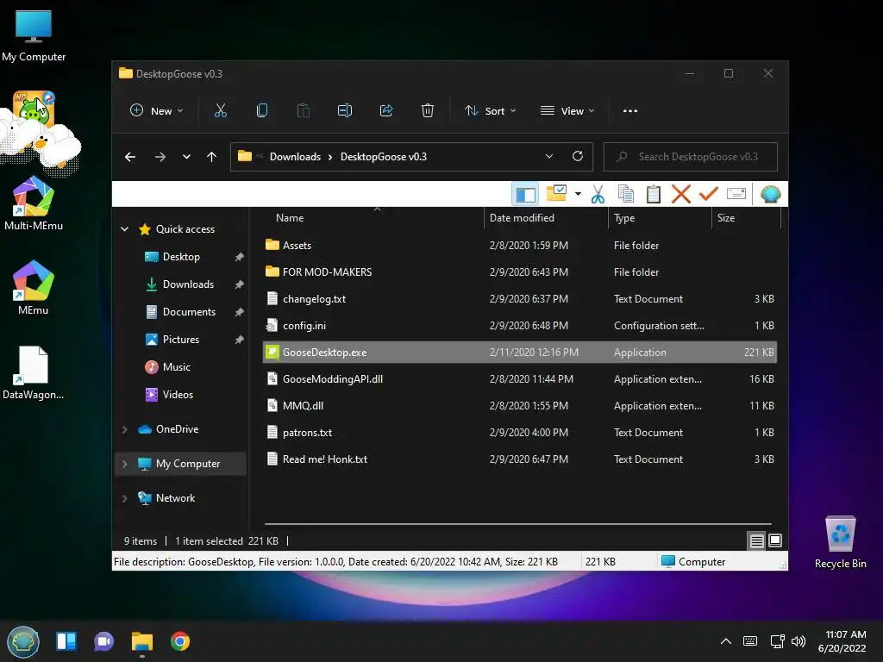Click the Rename icon in Explorer ribbon
Image resolution: width=883 pixels, height=662 pixels.
click(345, 111)
